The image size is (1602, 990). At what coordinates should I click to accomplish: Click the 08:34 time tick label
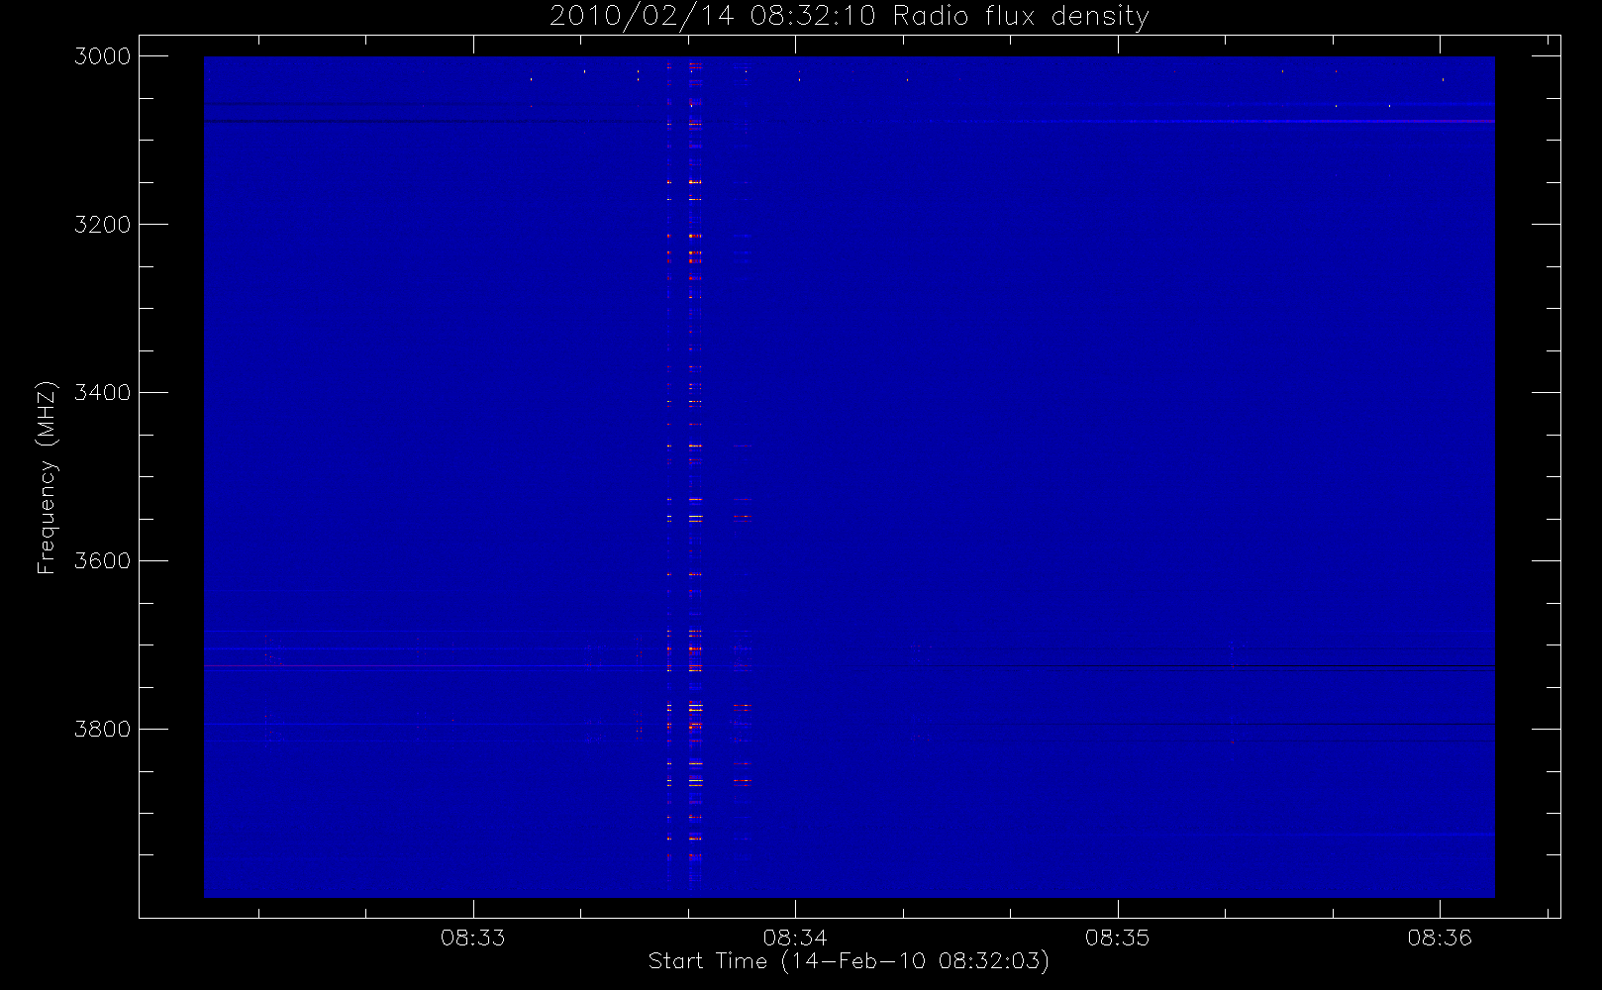coord(795,938)
